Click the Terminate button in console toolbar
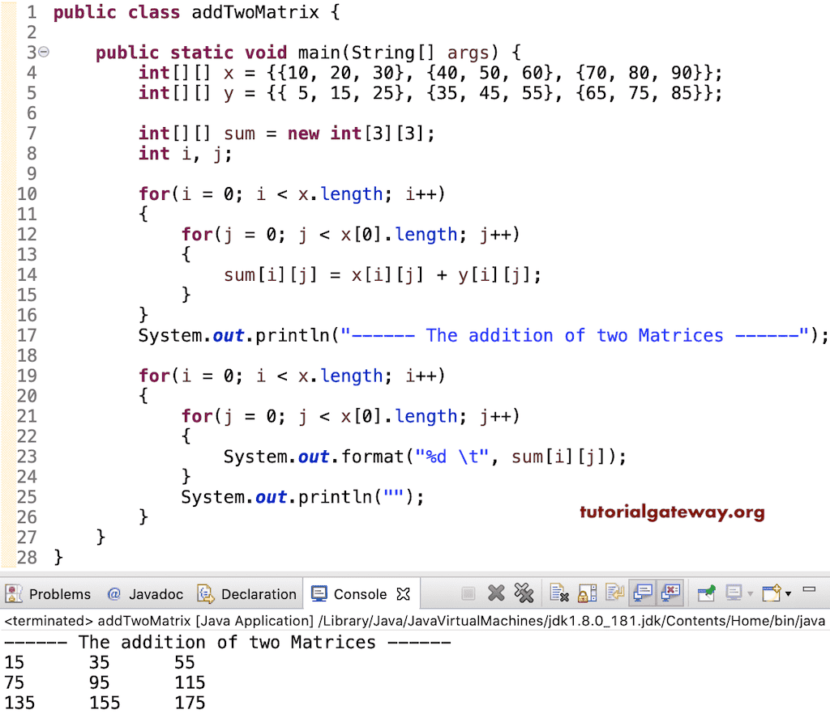 point(468,592)
